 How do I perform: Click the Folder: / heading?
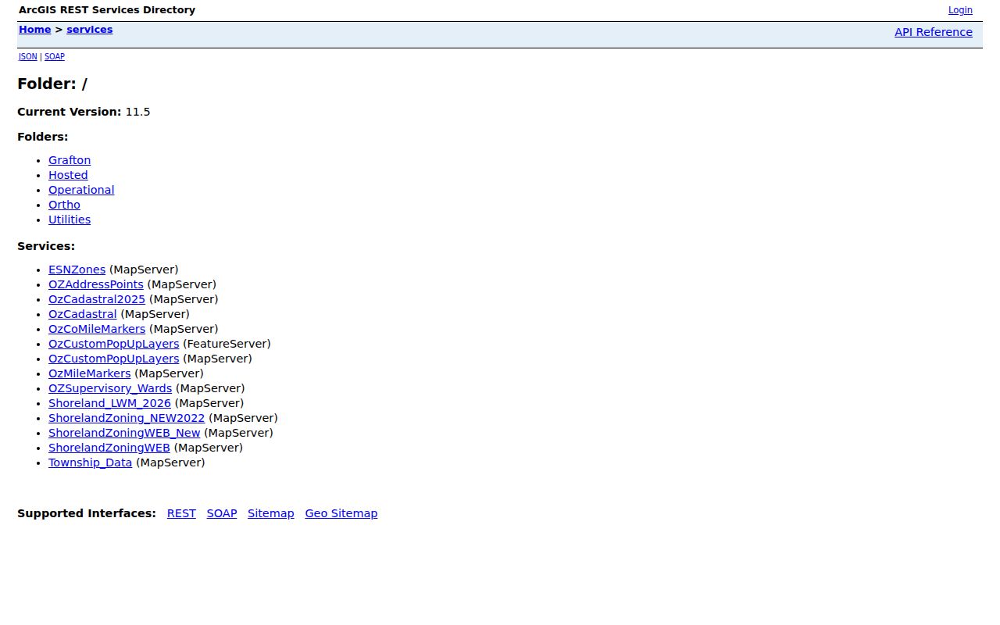tap(52, 84)
